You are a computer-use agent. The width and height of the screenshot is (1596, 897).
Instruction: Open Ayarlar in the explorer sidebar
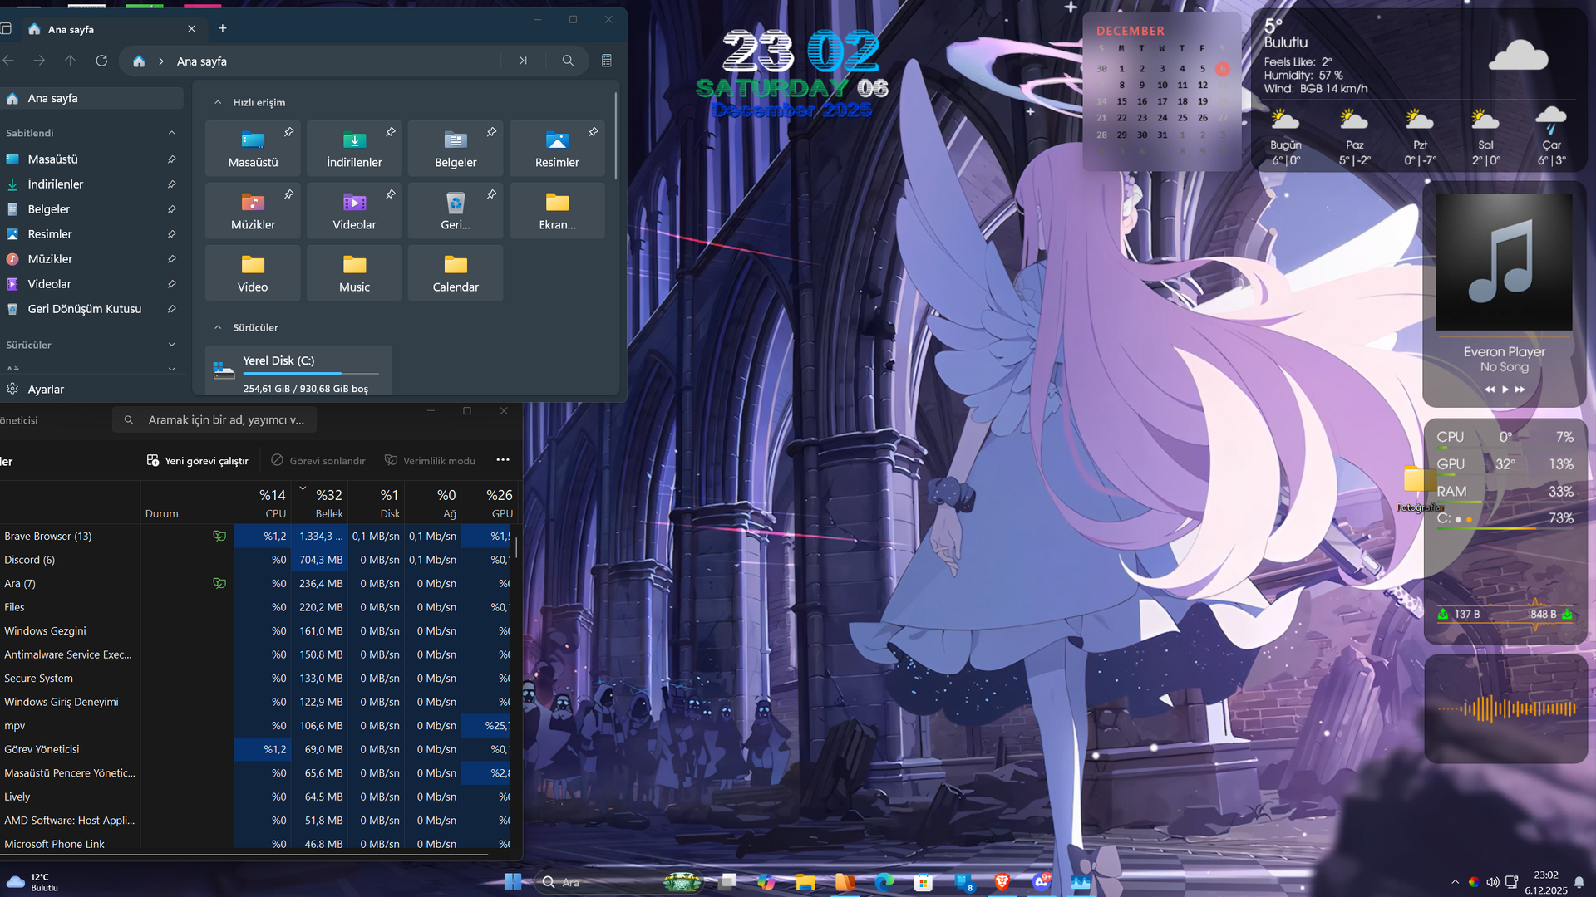coord(46,390)
